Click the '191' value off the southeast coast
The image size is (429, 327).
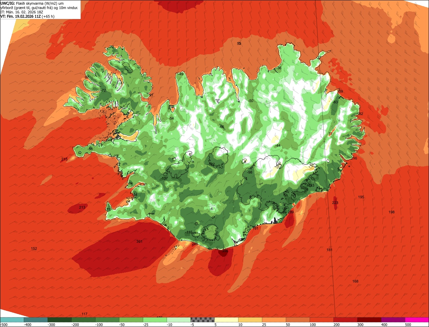(256, 228)
